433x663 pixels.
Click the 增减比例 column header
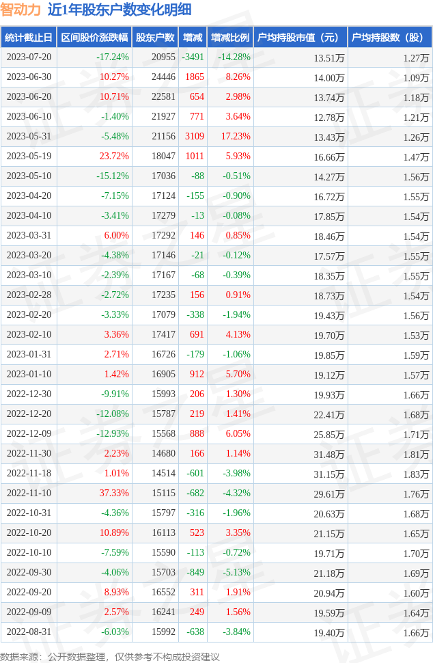[x=230, y=37]
